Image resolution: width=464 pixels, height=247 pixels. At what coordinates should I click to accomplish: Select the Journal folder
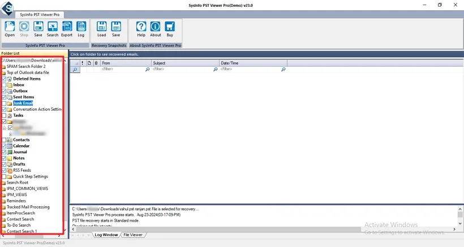click(x=20, y=152)
